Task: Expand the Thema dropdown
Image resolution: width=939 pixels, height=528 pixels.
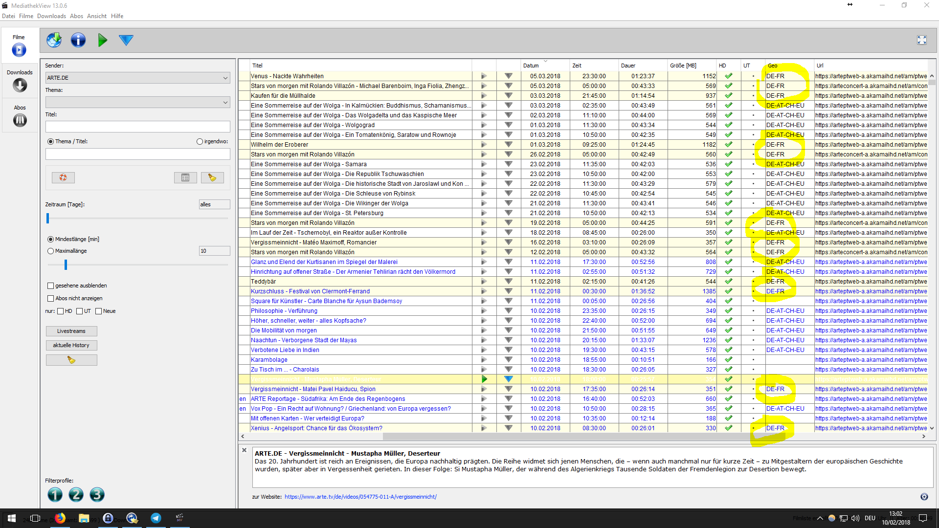Action: 137,102
